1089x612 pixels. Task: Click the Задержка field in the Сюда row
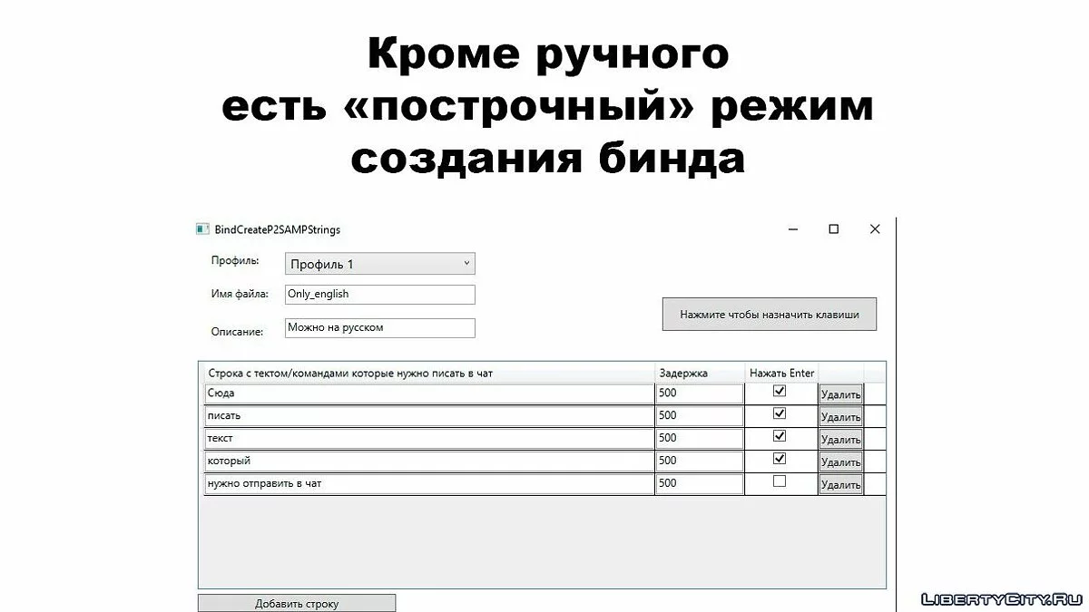tap(699, 393)
